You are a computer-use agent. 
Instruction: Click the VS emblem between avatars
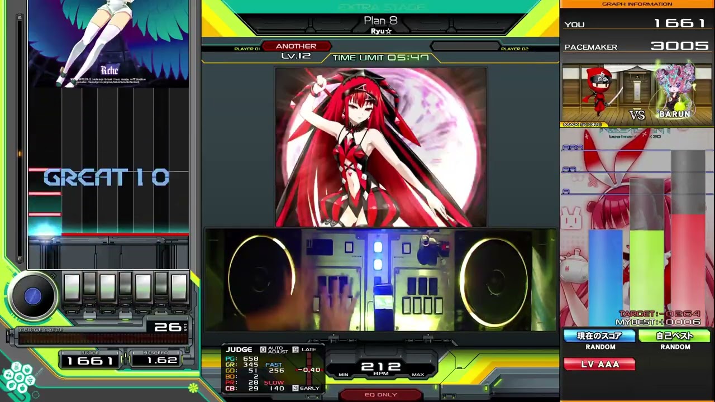[637, 115]
